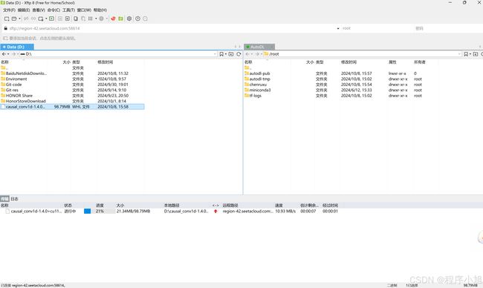Open the 命令(C) menu
483x288 pixels.
click(x=54, y=10)
